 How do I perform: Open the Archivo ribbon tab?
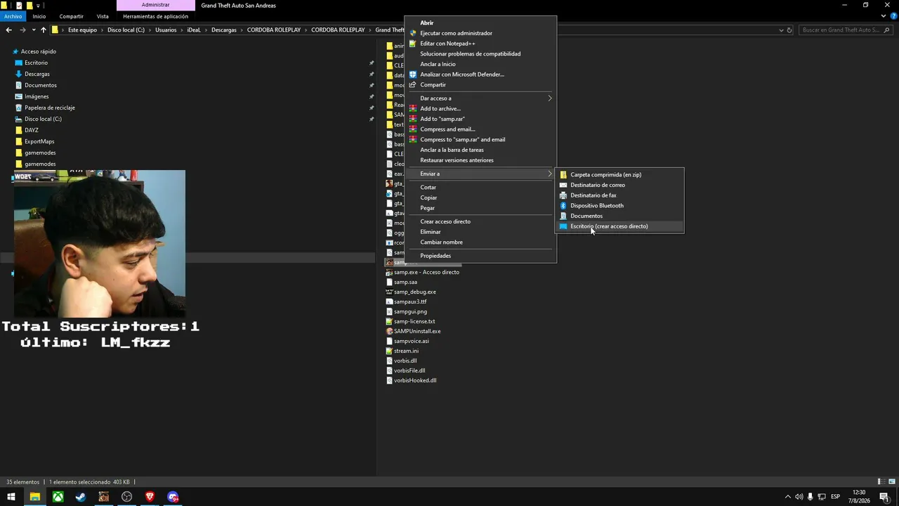[13, 16]
